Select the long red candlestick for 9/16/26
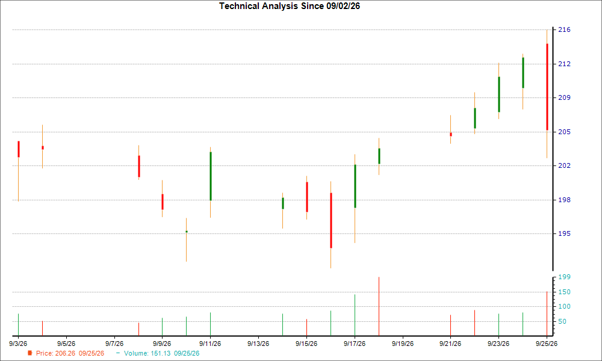 click(x=331, y=220)
